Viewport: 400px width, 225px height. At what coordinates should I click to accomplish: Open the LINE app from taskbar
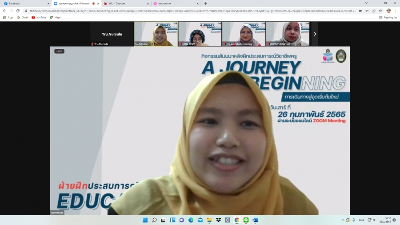(246, 220)
